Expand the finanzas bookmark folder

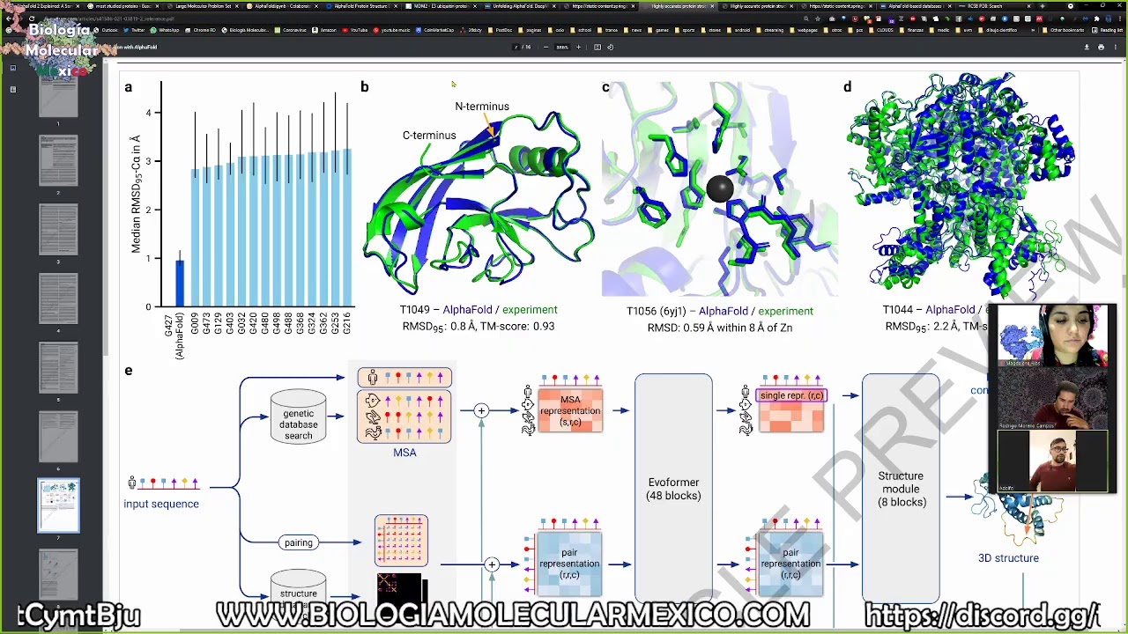pos(911,30)
